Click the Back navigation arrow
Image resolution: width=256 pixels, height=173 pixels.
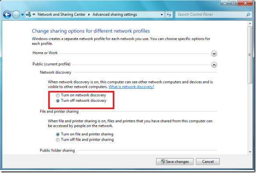[x=7, y=15]
